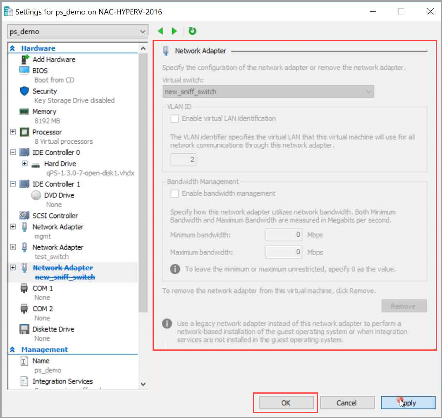Collapse the Management section
The width and height of the screenshot is (442, 418).
point(12,349)
